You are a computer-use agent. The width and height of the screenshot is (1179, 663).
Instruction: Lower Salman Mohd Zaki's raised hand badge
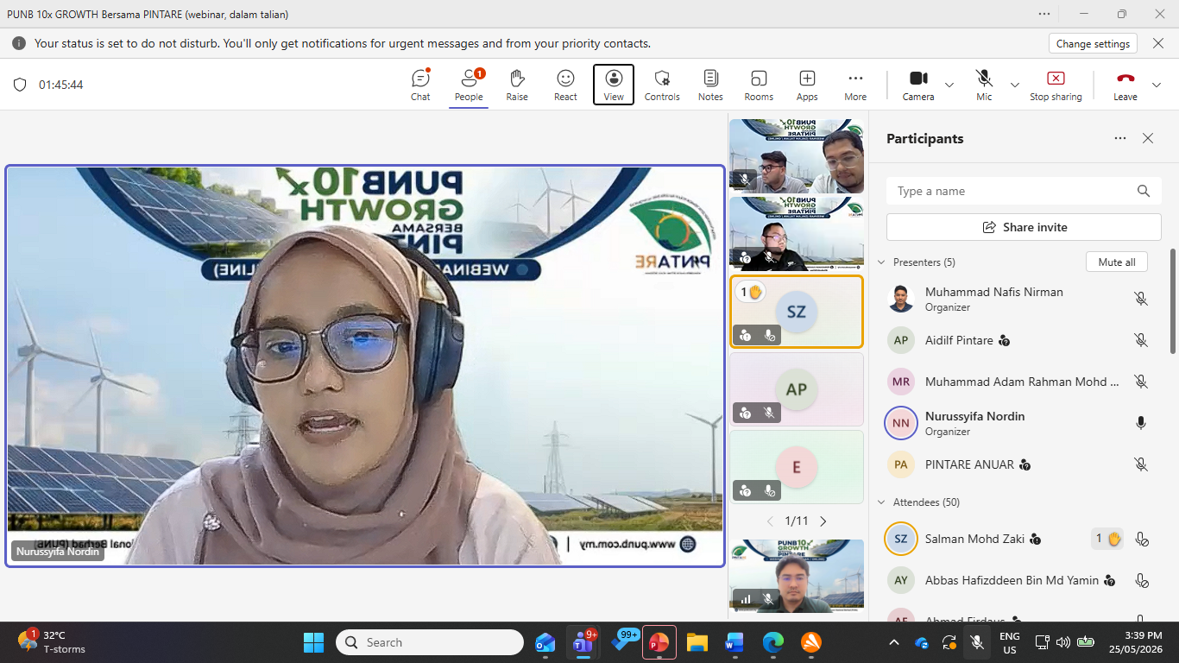tap(1108, 540)
